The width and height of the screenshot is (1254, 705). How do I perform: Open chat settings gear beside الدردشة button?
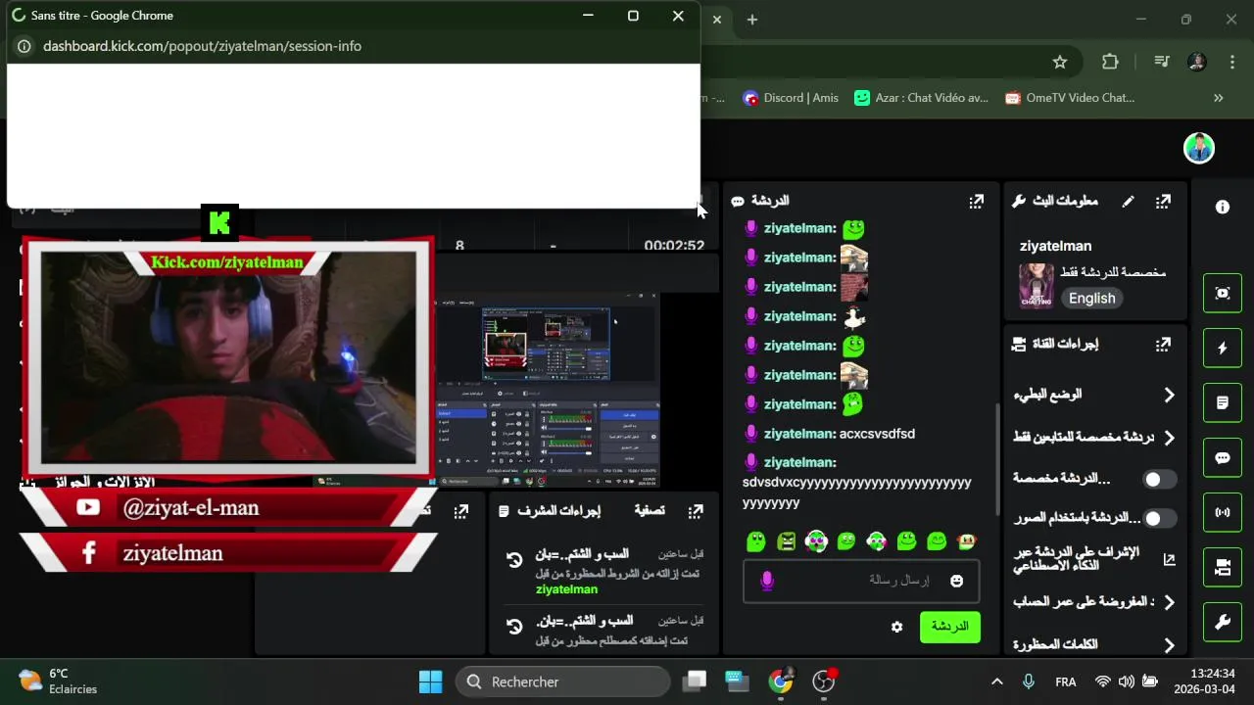(x=896, y=627)
